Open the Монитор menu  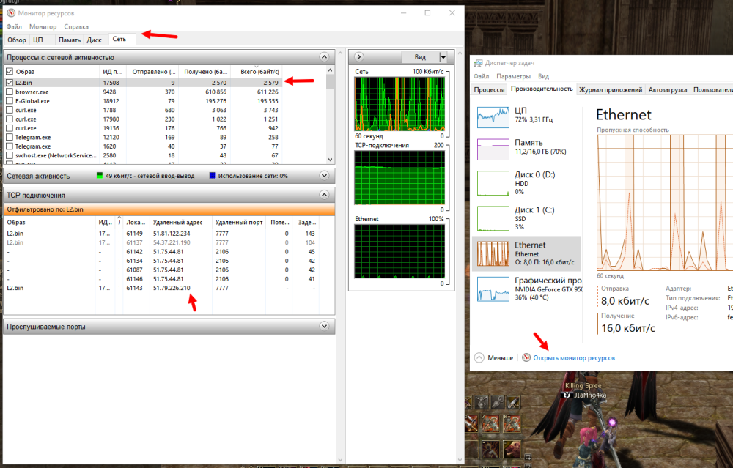(x=43, y=26)
